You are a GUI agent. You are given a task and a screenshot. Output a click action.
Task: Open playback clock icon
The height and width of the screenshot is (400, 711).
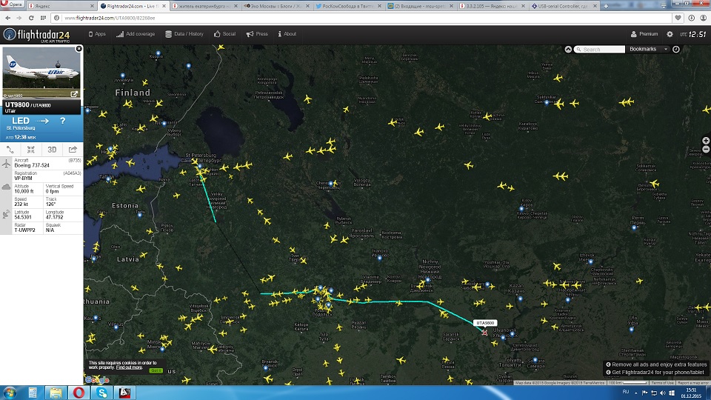pyautogui.click(x=676, y=50)
